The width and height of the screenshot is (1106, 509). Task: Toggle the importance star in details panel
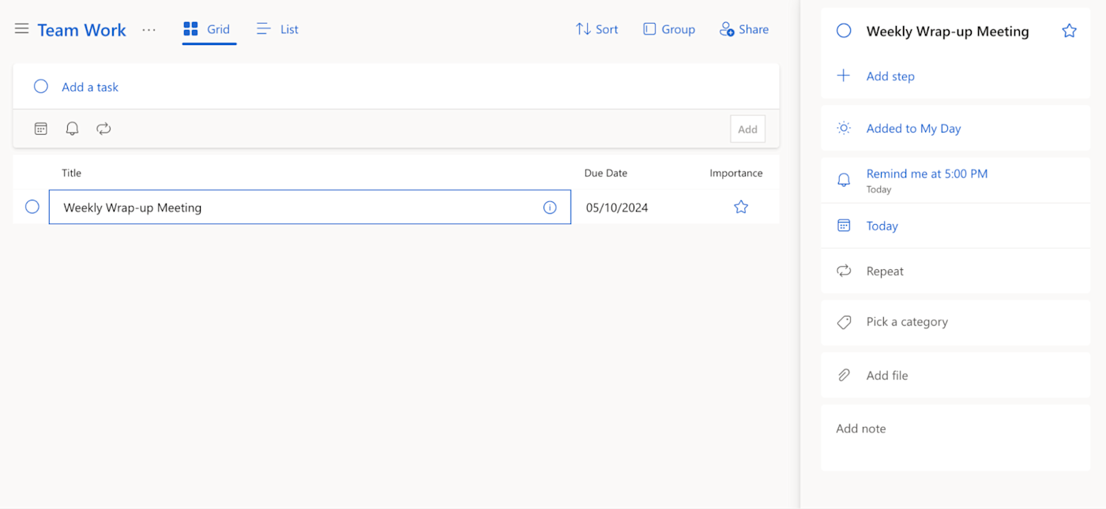[x=1069, y=31]
